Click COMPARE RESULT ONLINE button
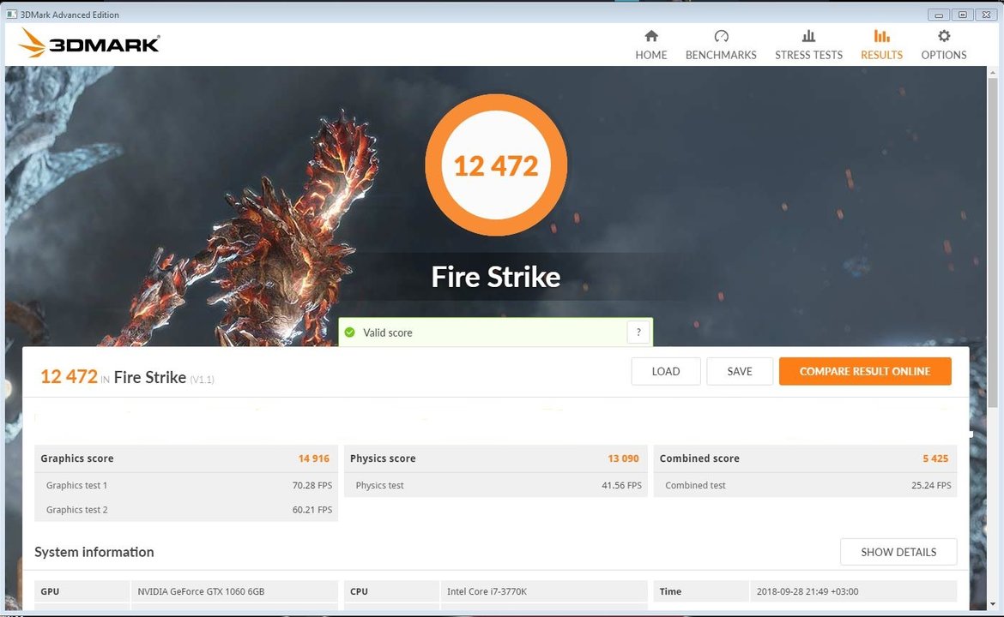 tap(865, 371)
